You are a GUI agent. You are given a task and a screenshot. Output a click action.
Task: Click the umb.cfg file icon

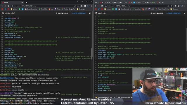96,13
